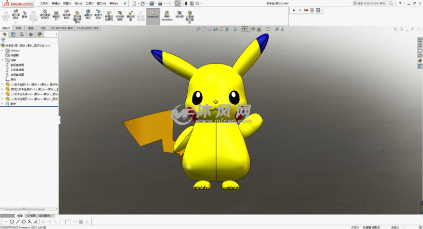Open the Help question-mark menu
Screen dimensions: 423x229
(400, 4)
